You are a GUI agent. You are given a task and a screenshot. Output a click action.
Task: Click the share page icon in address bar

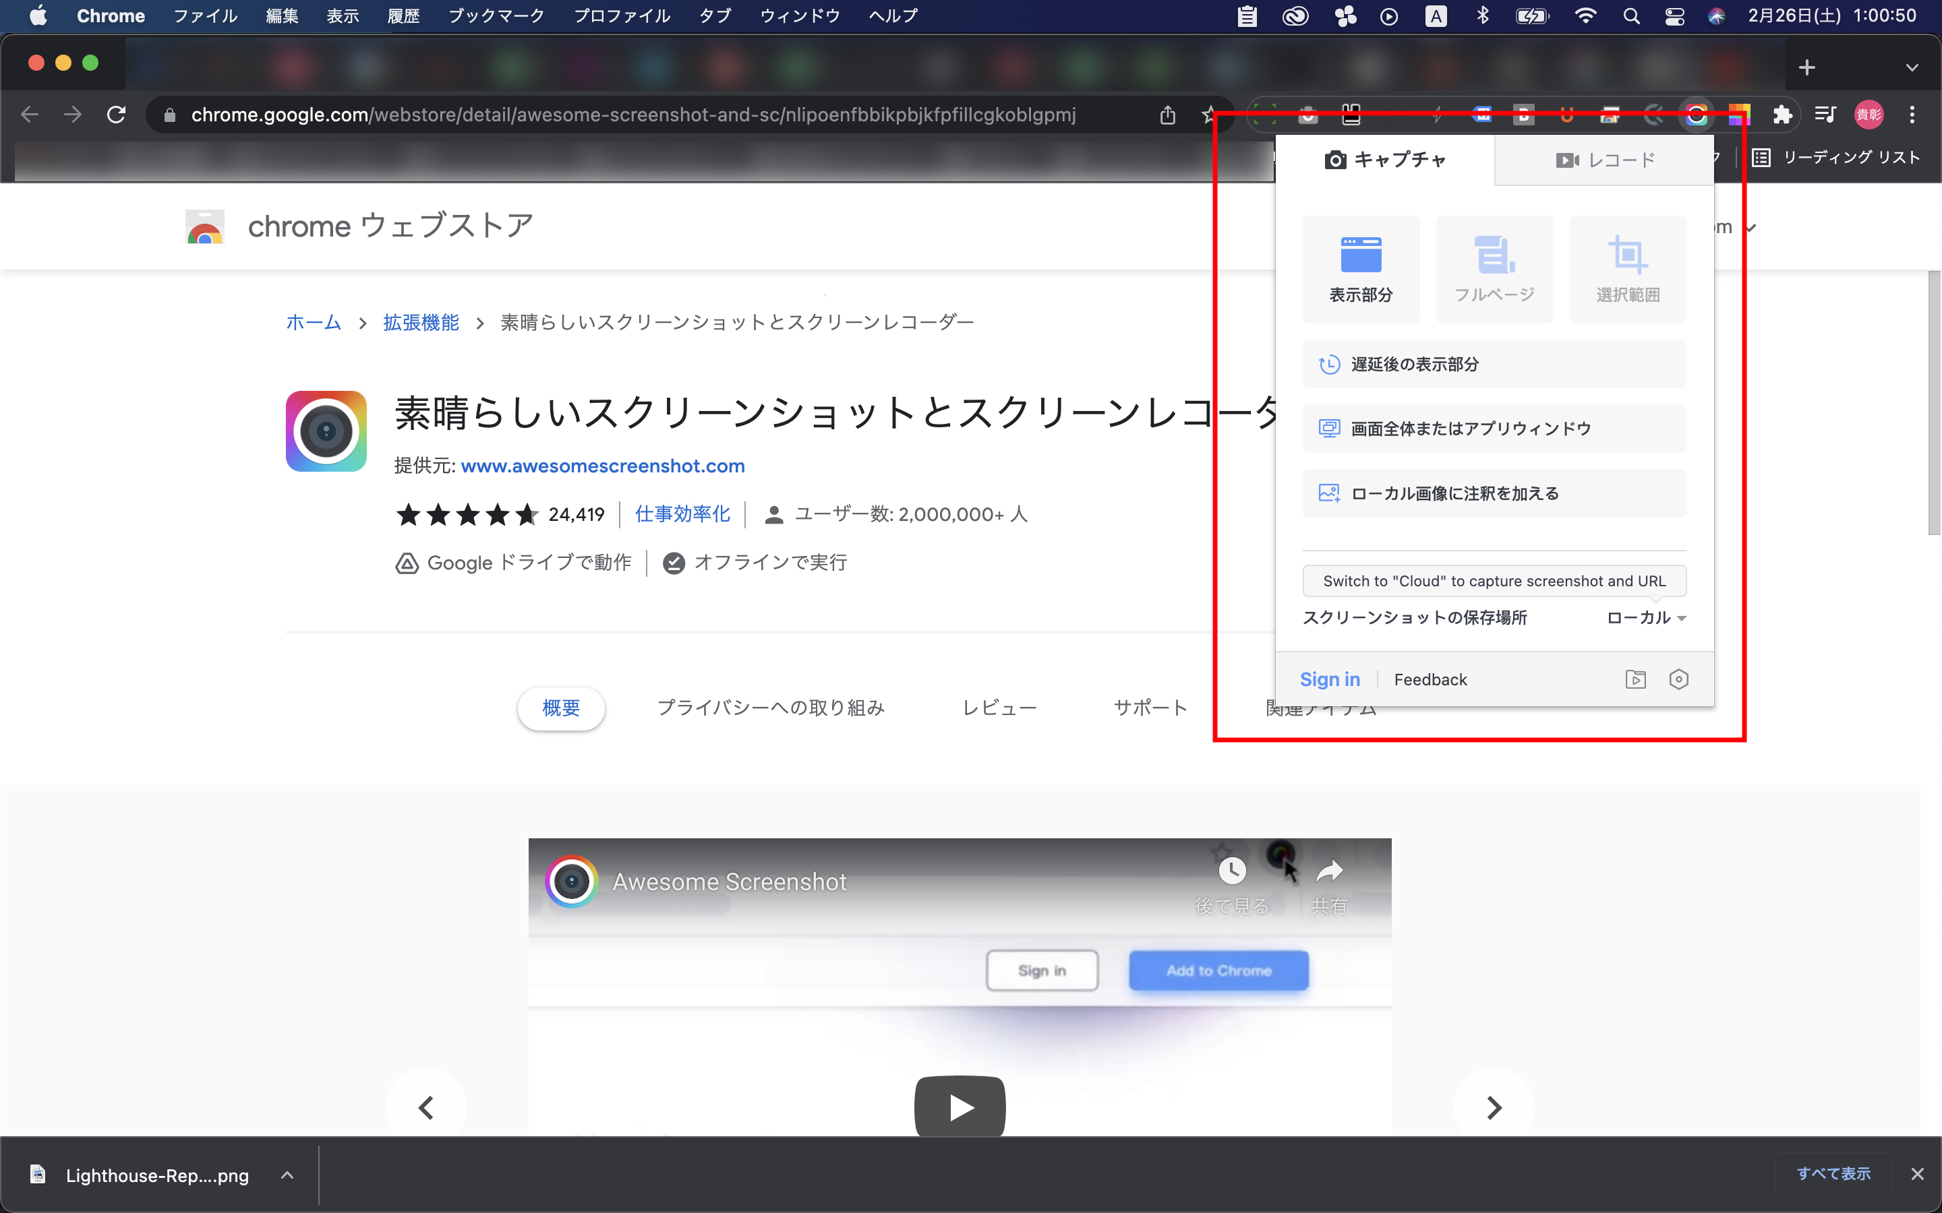(x=1167, y=115)
